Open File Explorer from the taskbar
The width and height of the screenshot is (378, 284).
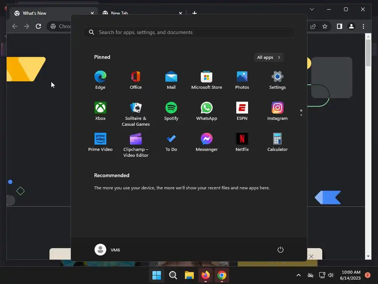click(189, 275)
